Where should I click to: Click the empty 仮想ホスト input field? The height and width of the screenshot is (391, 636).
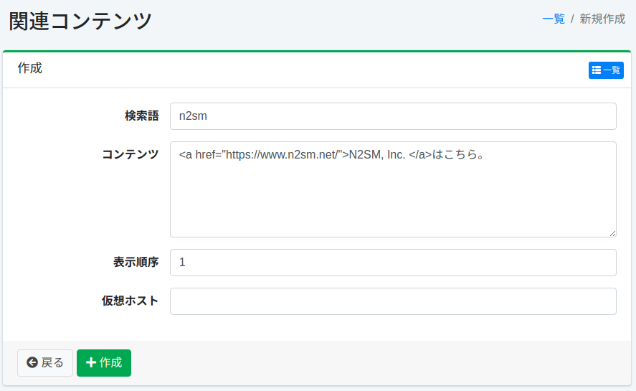393,301
